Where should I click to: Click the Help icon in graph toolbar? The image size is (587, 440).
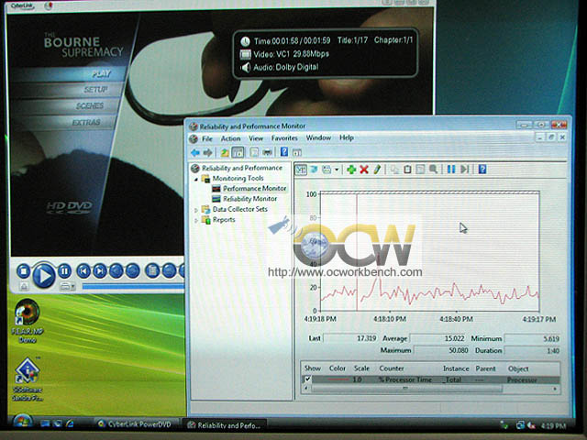pos(482,169)
